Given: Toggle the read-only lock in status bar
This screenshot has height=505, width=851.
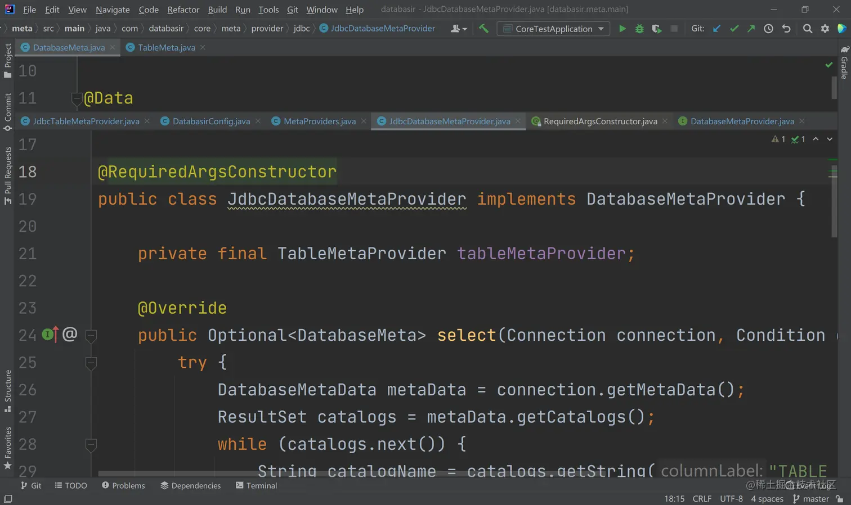Looking at the screenshot, I should [x=840, y=499].
